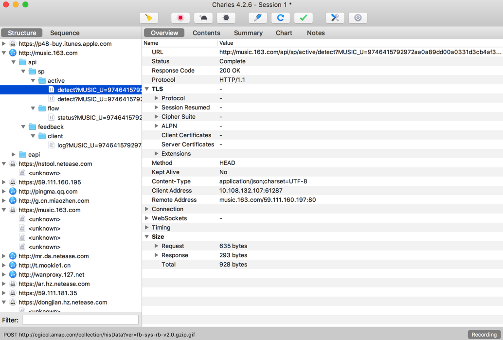
Task: Click the lock icon of https://59.111.160.195
Action: [x=13, y=182]
